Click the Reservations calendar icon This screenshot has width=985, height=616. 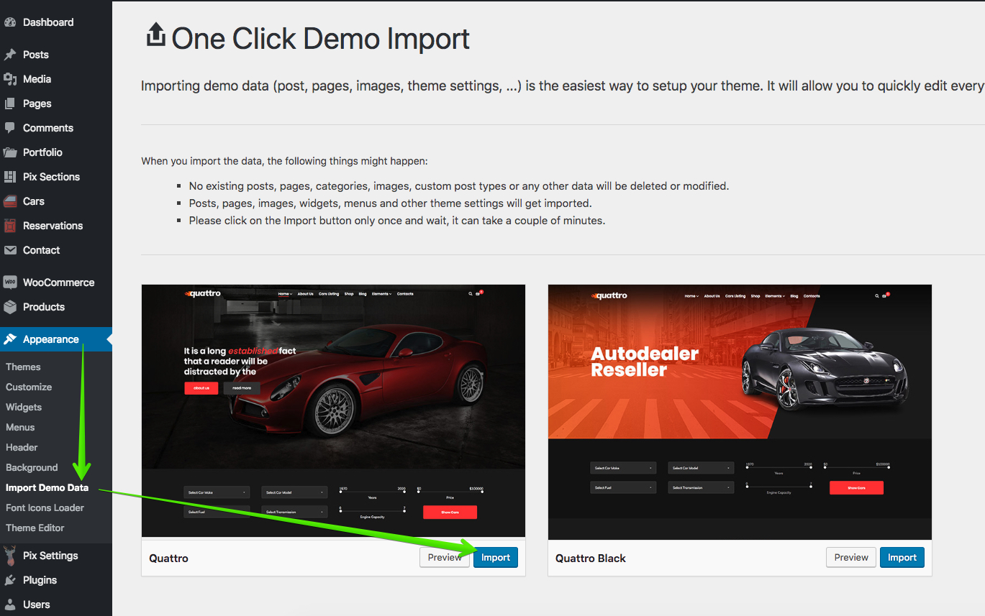pos(10,226)
